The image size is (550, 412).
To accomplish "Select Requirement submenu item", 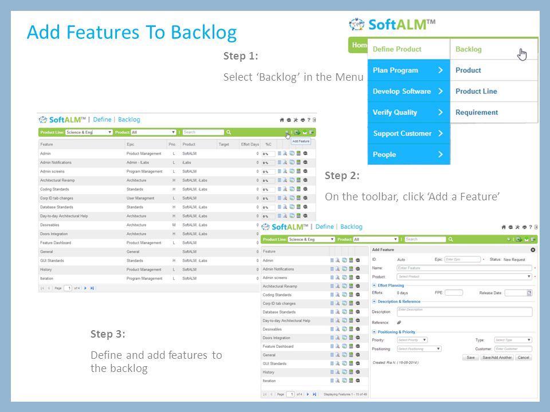I will 494,112.
